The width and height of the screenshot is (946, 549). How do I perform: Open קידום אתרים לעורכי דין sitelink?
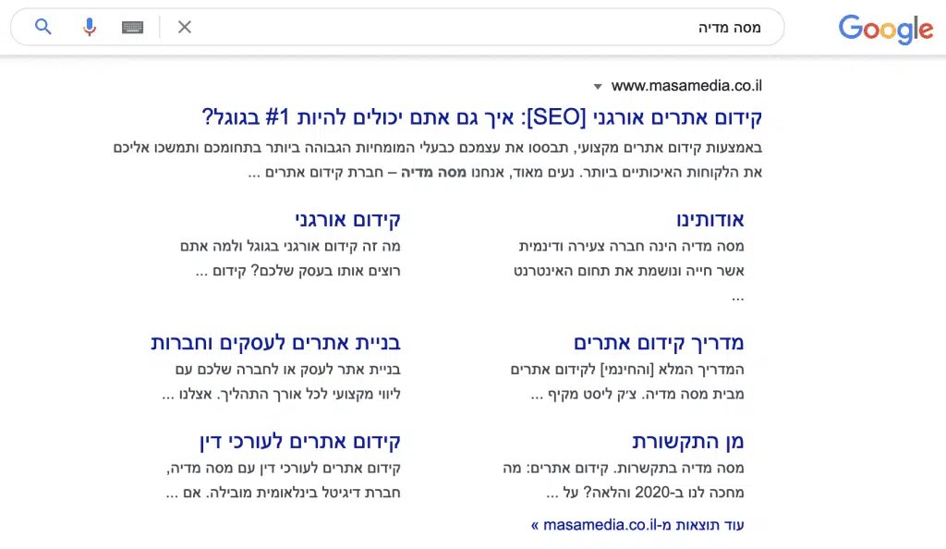point(299,441)
